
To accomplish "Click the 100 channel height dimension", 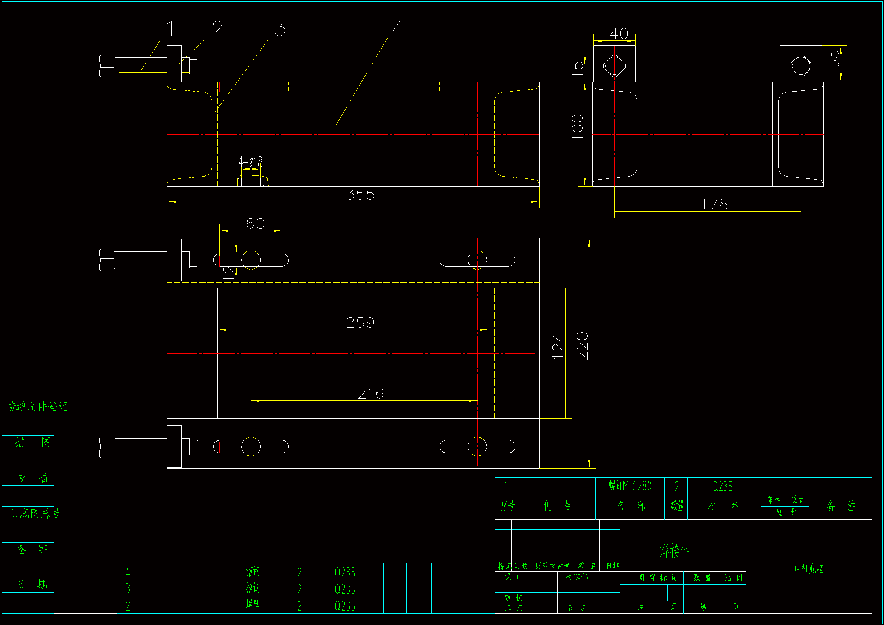I will 577,127.
